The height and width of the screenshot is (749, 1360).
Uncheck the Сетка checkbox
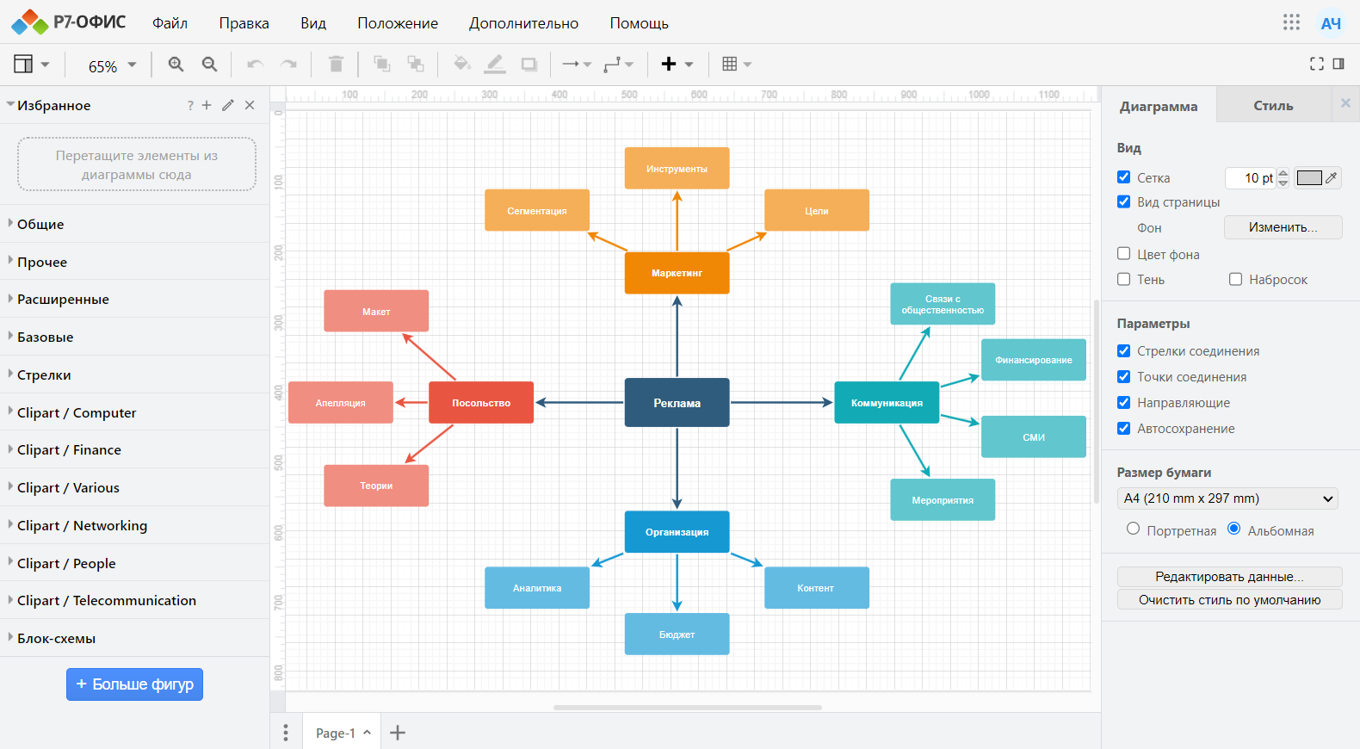(x=1123, y=177)
